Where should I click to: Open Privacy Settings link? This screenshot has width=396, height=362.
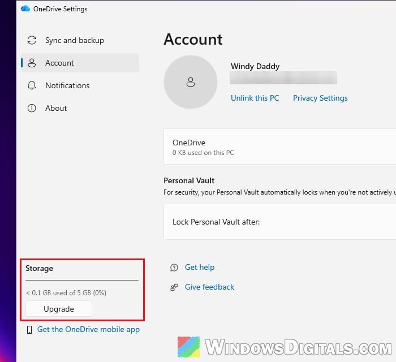[x=320, y=98]
